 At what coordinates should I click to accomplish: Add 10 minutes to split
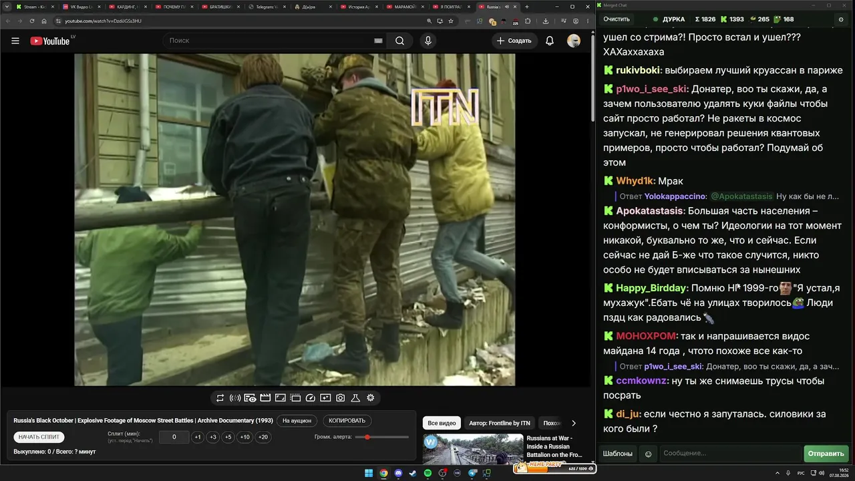245,437
